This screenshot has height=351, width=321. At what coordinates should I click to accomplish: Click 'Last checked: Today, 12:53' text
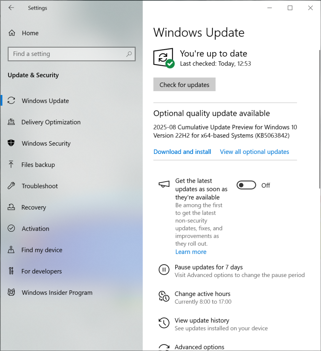[x=215, y=64]
